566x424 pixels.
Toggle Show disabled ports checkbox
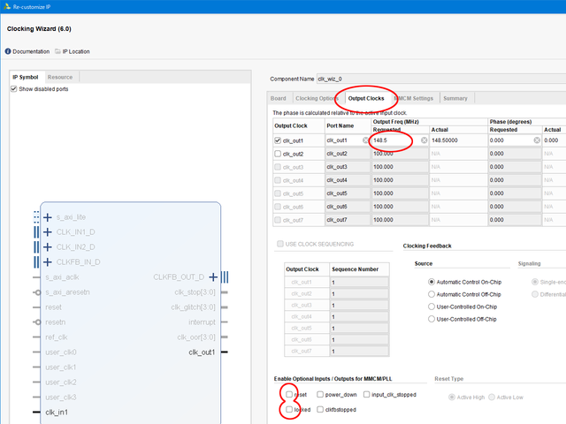coord(14,89)
